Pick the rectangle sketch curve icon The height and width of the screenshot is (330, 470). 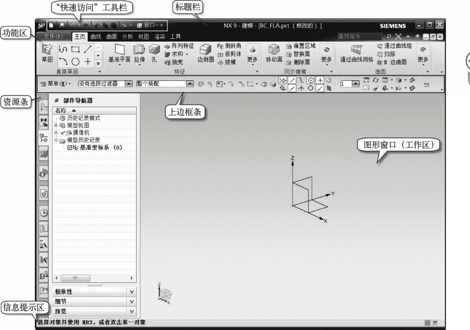point(75,49)
